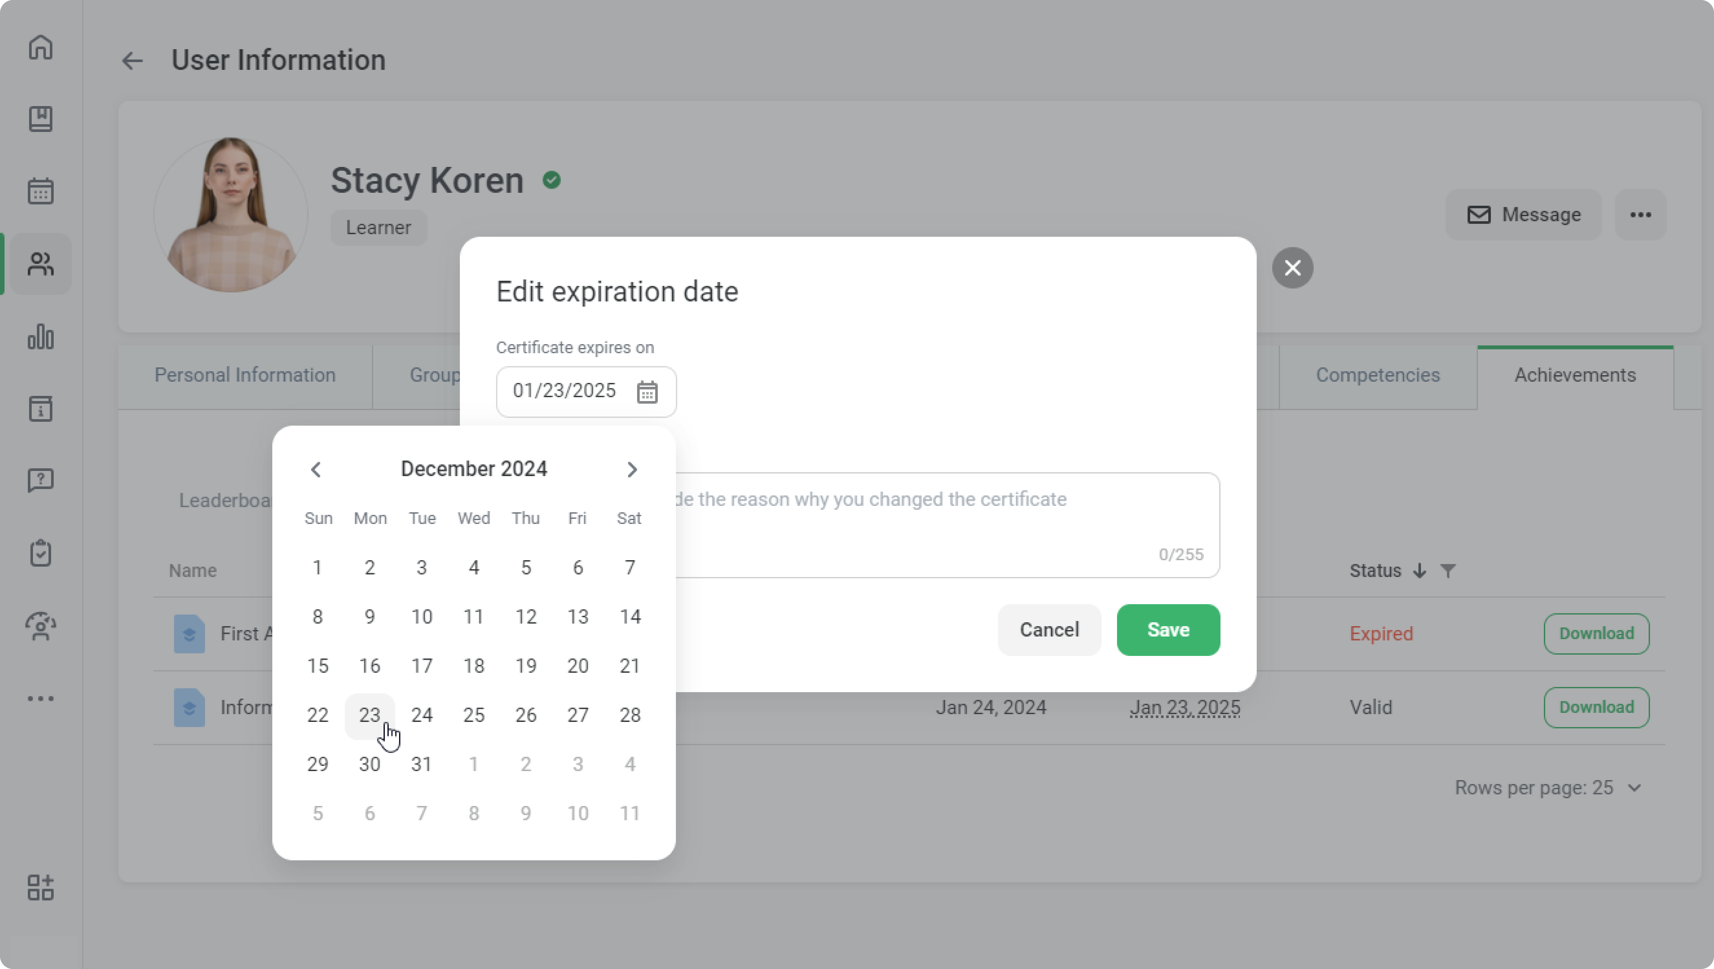
Task: Expand the Rows per page dropdown
Action: [x=1634, y=789]
